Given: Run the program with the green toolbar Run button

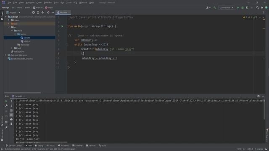Looking at the screenshot, I should 238,8.
